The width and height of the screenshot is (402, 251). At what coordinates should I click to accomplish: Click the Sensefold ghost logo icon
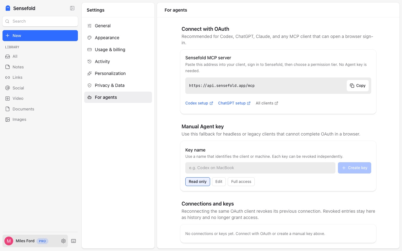[8, 8]
